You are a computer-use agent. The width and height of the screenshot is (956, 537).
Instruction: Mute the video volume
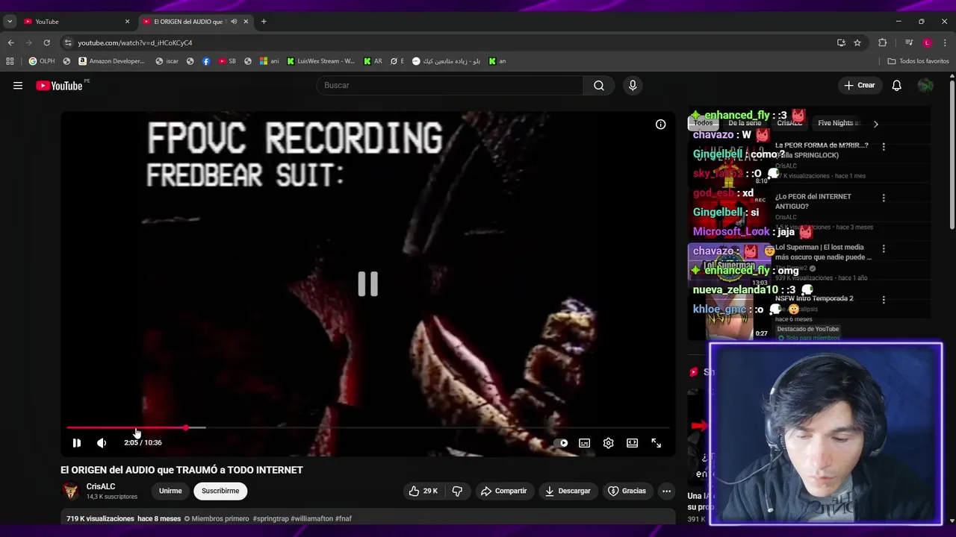(x=102, y=443)
